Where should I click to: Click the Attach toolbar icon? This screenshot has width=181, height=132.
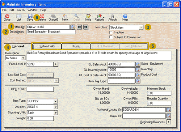click(113, 18)
